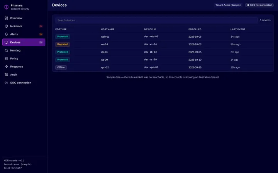Viewport: 278px width, 173px height.
Task: Open Overview via its grid icon
Action: (x=7, y=18)
